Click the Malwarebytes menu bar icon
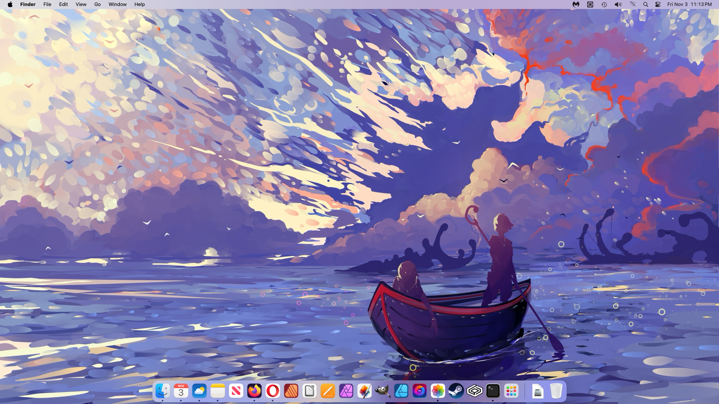The width and height of the screenshot is (719, 404). (576, 4)
